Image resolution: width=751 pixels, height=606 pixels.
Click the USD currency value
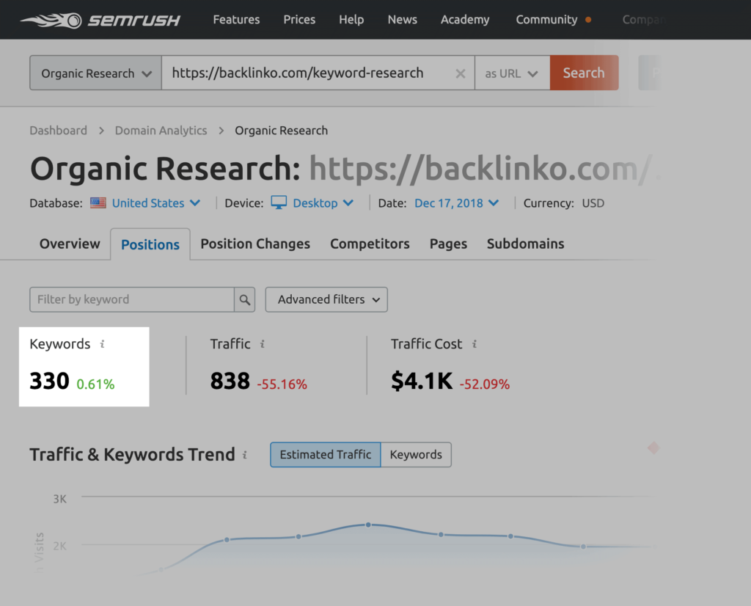tap(593, 203)
